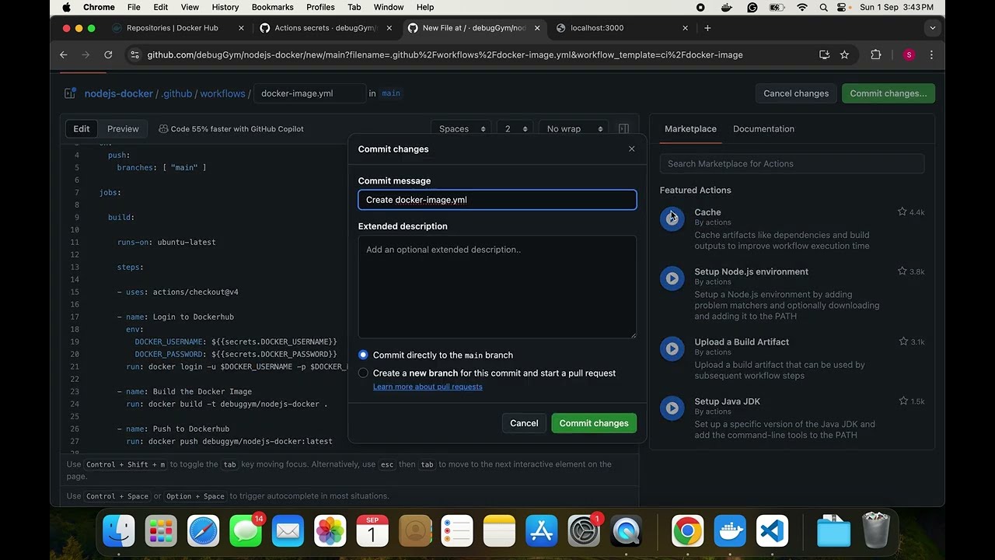
Task: Open Visual Studio Code from the Dock
Action: coord(771,531)
